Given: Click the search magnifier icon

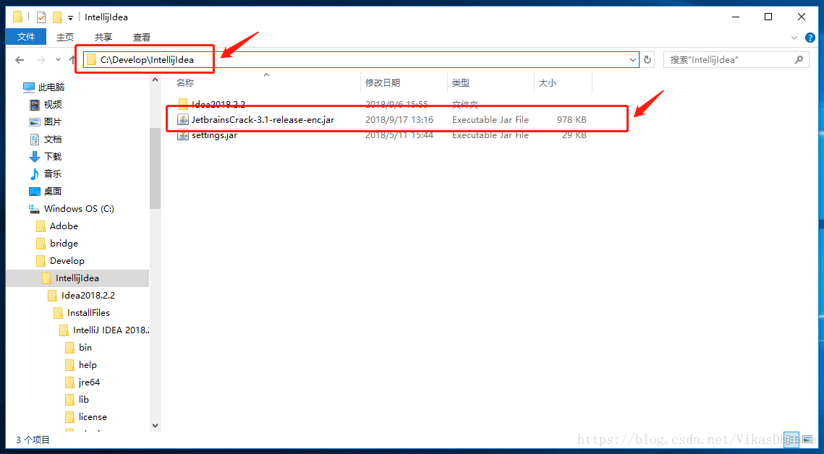Looking at the screenshot, I should coord(799,59).
